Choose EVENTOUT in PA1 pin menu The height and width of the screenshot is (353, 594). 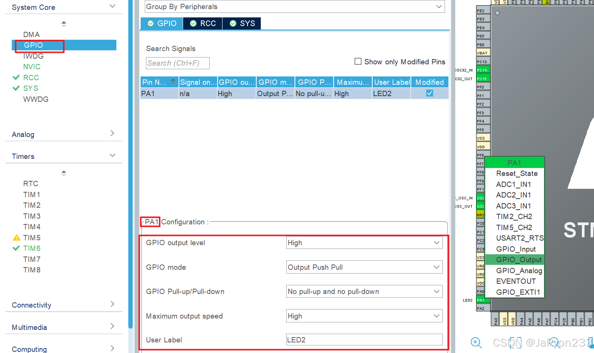(x=516, y=281)
